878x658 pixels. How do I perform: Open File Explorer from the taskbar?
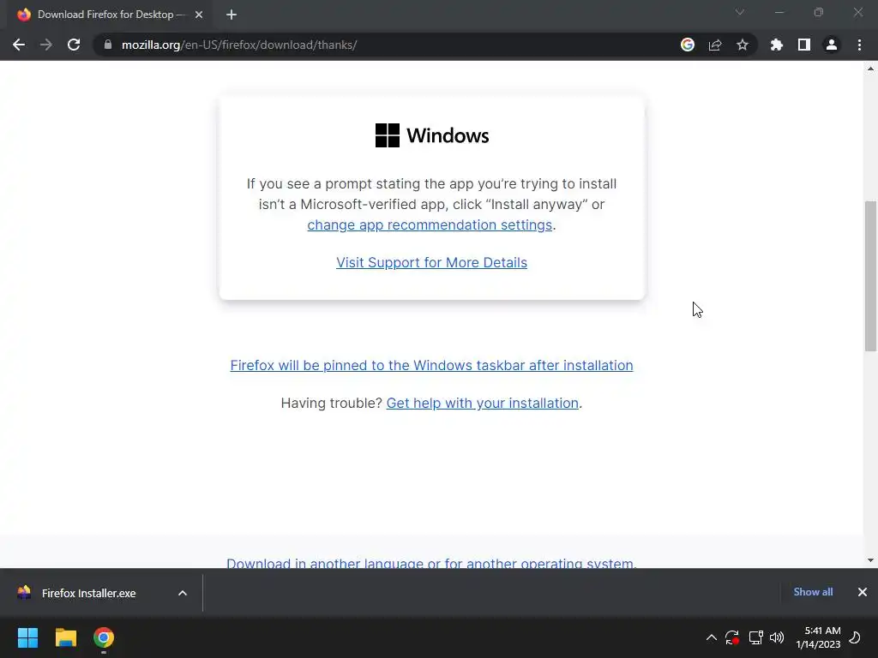[65, 637]
